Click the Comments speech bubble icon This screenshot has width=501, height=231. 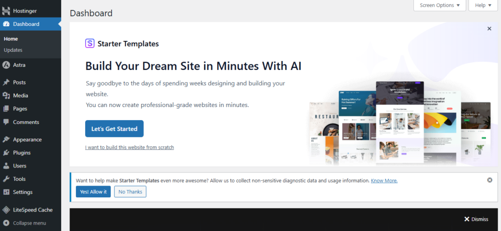pyautogui.click(x=6, y=122)
